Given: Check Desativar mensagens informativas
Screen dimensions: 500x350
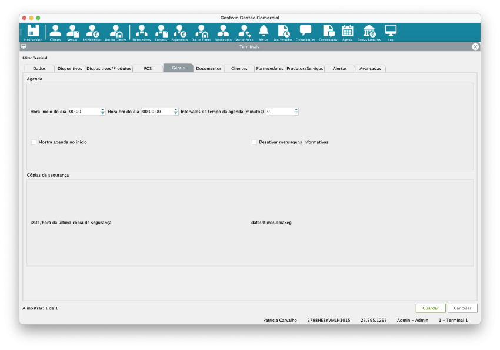Looking at the screenshot, I should click(x=255, y=142).
